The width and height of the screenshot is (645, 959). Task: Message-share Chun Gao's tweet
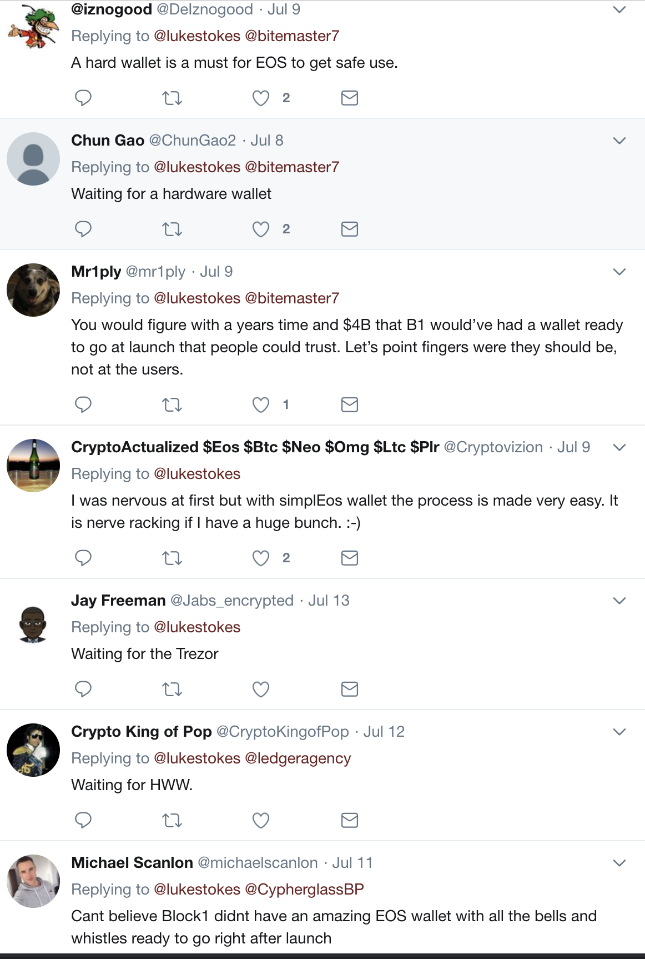coord(350,229)
